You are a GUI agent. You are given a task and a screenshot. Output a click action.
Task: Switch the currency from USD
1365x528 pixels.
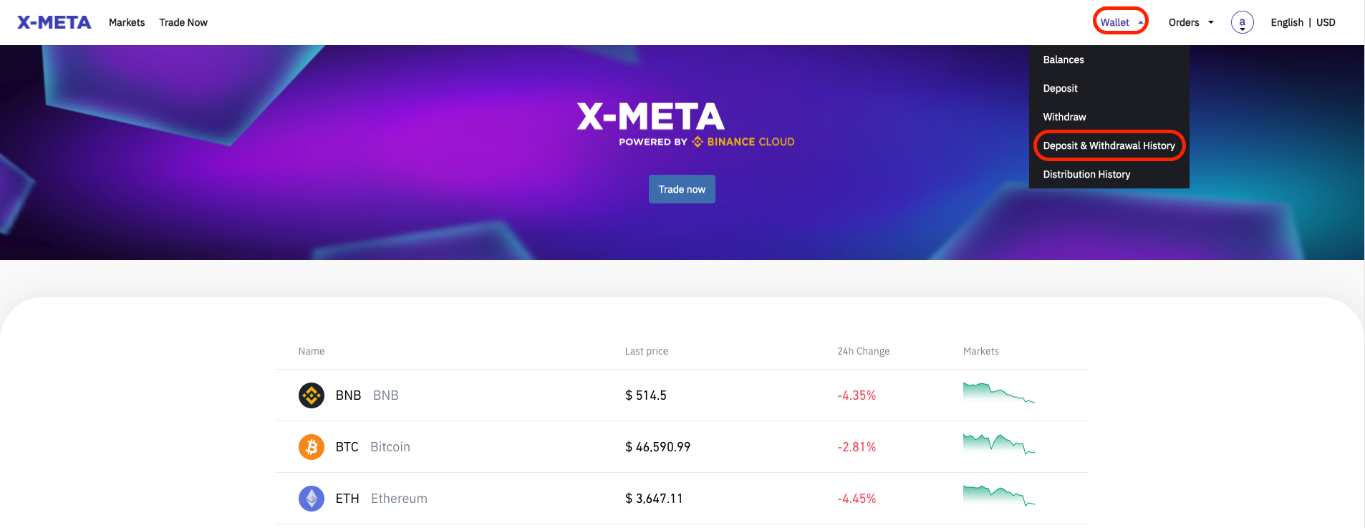point(1326,22)
